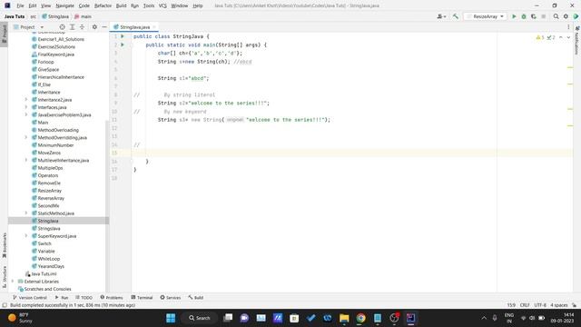
Task: Expand JavaExerciseProblem3.java node
Action: (x=26, y=114)
